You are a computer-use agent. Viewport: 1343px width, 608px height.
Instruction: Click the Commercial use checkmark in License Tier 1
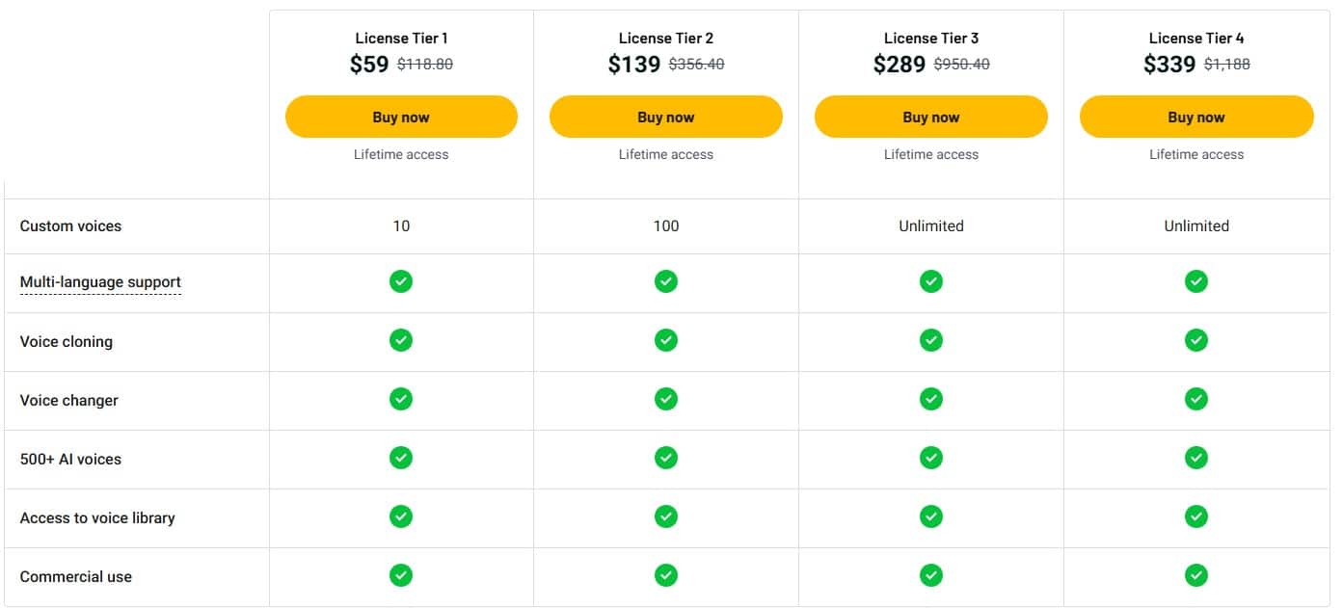tap(400, 576)
